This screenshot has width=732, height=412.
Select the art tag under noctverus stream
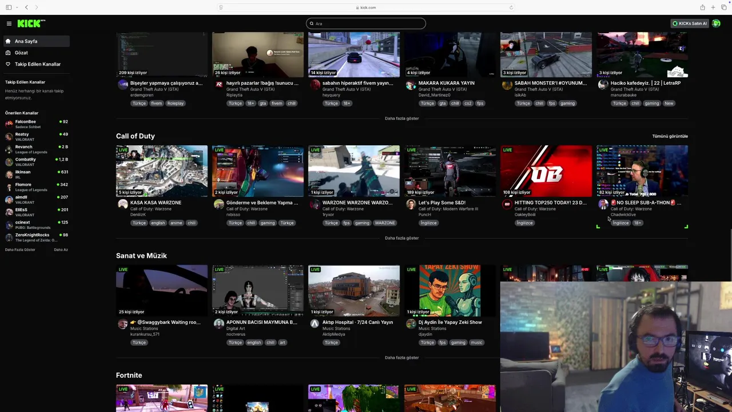coord(283,343)
